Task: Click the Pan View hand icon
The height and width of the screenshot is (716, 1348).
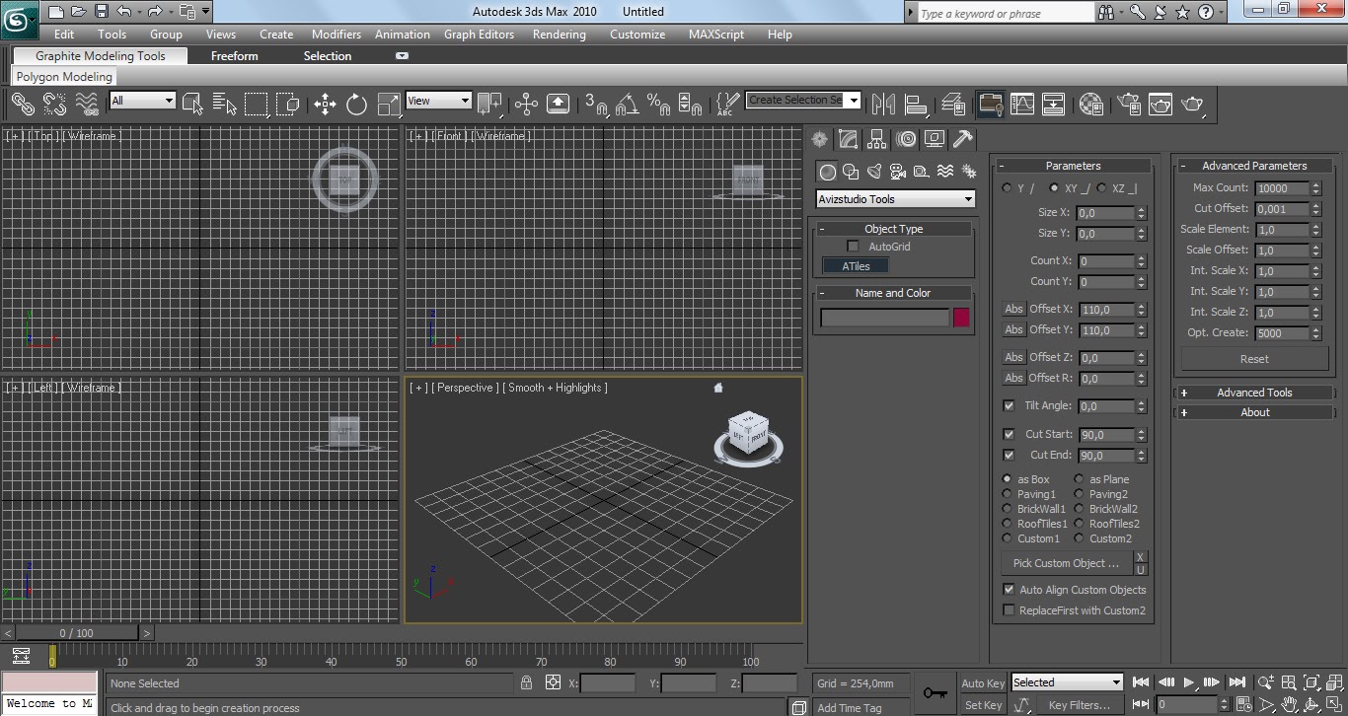Action: (1290, 704)
